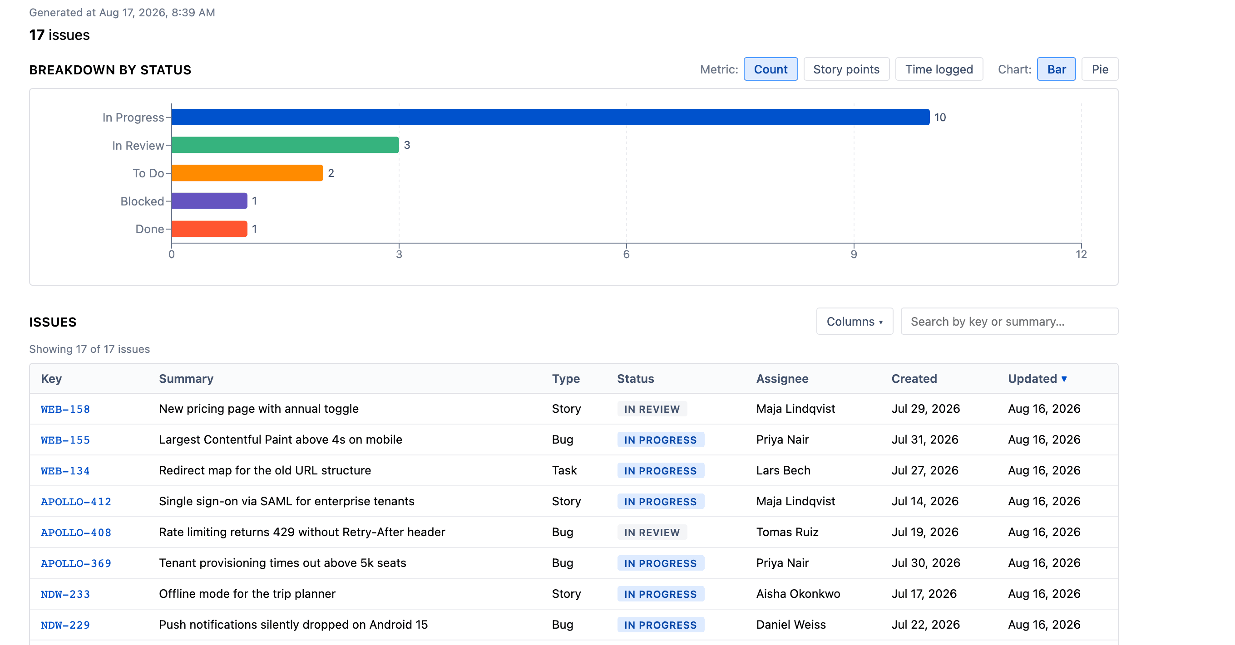This screenshot has height=645, width=1235.
Task: Open issue WEB-158
Action: tap(65, 409)
